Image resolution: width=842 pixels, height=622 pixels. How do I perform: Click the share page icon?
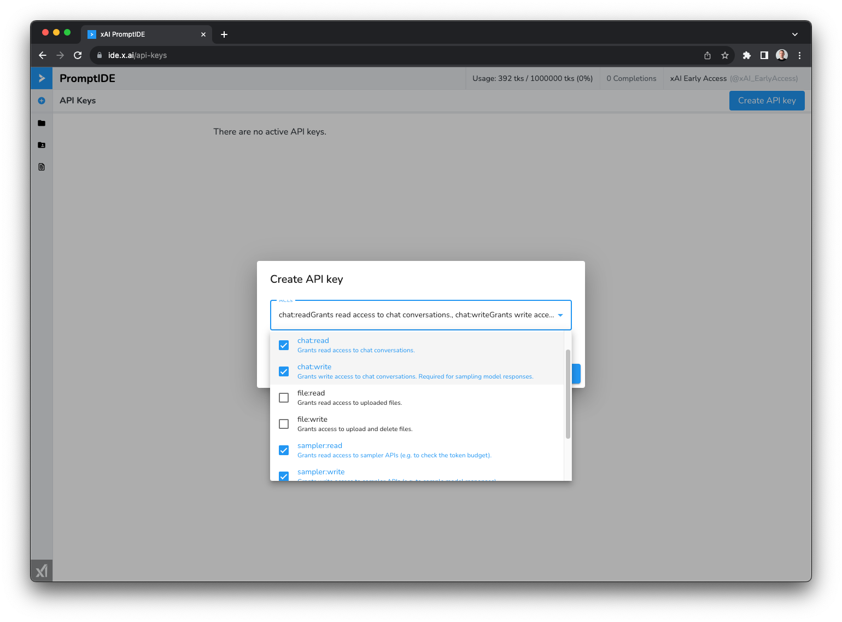click(707, 55)
